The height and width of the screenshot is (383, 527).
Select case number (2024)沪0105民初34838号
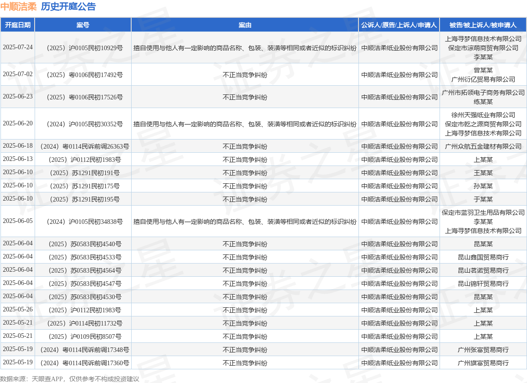coord(83,222)
